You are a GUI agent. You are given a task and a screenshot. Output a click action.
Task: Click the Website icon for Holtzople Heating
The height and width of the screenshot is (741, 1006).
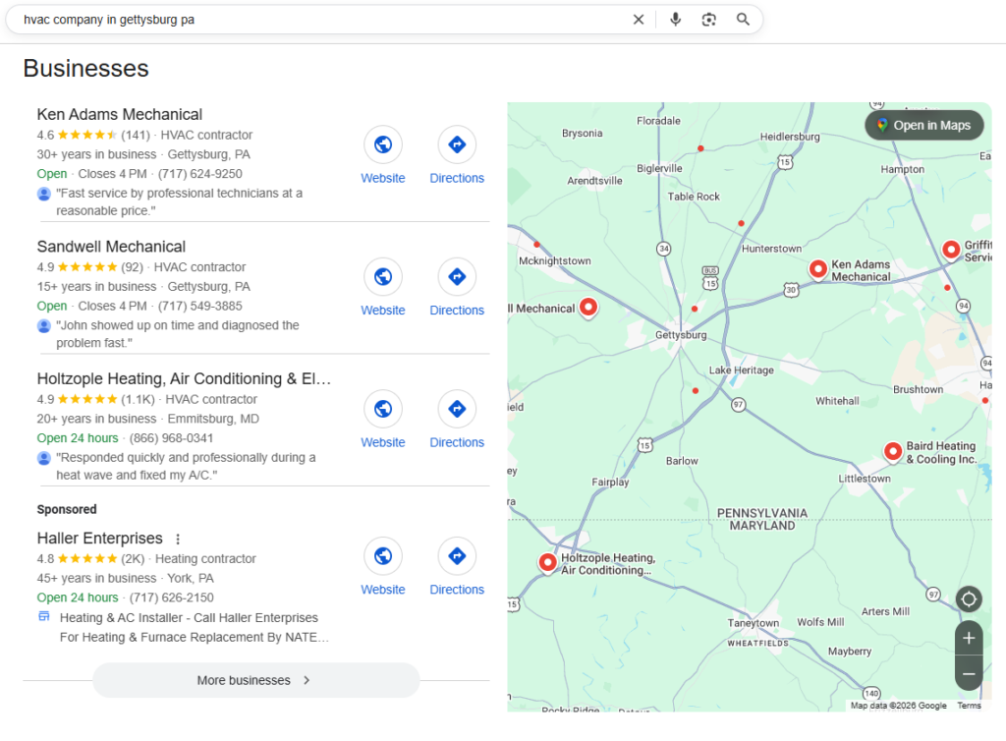[382, 408]
